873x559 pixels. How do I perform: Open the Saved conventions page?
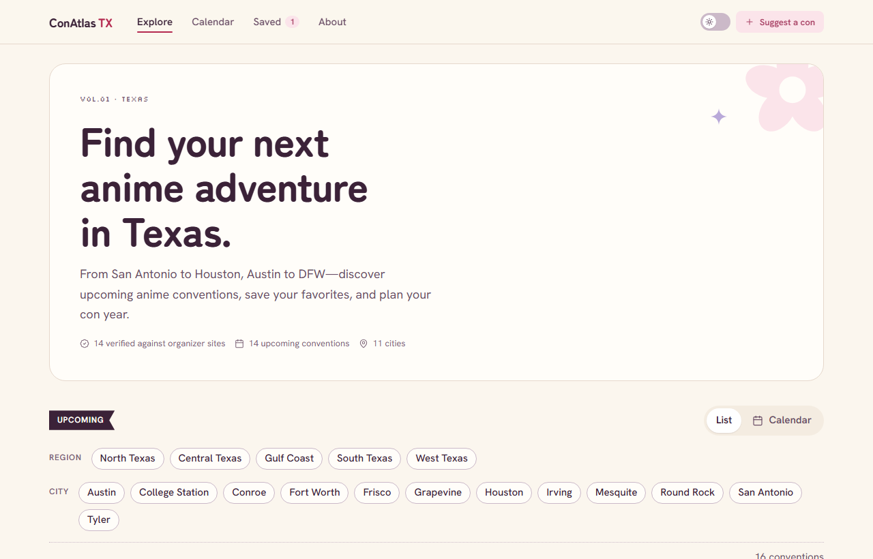click(x=276, y=22)
